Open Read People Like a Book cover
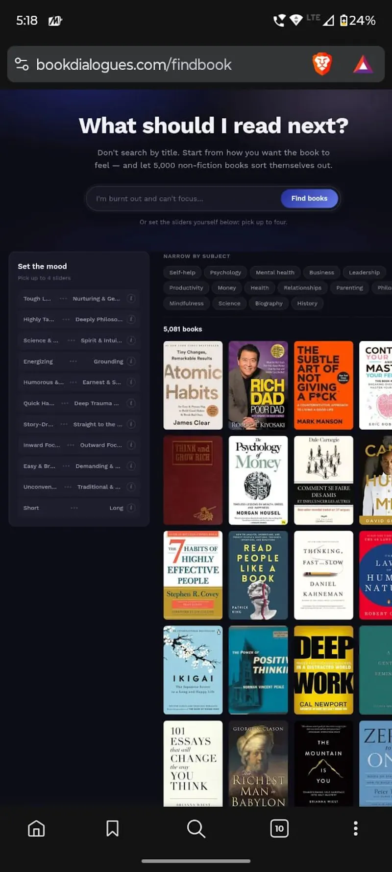392x872 pixels. [x=258, y=575]
